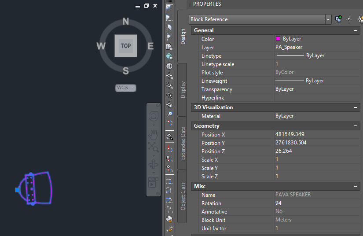Image resolution: width=363 pixels, height=236 pixels.
Task: Click the red cross alignment icon below filter icon
Action: (169, 149)
